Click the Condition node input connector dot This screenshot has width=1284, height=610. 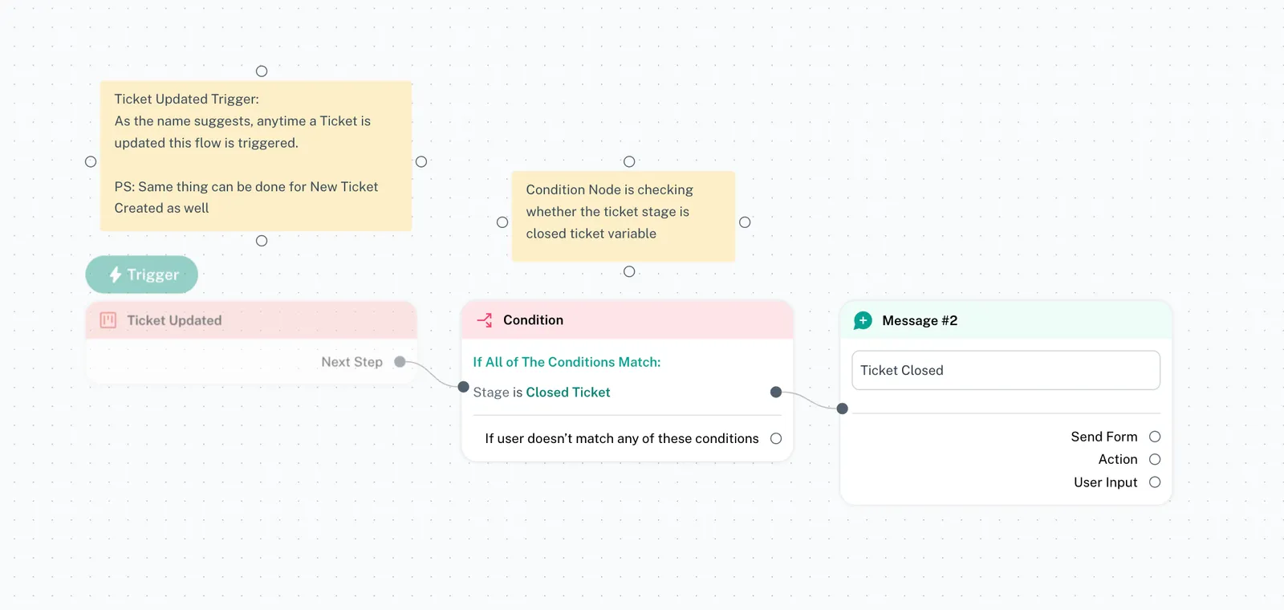click(x=463, y=387)
